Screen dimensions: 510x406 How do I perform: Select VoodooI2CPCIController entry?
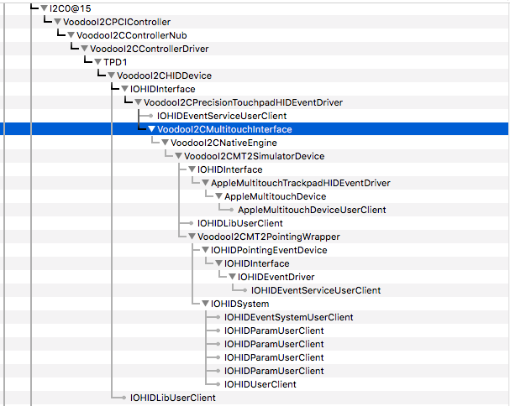(117, 22)
